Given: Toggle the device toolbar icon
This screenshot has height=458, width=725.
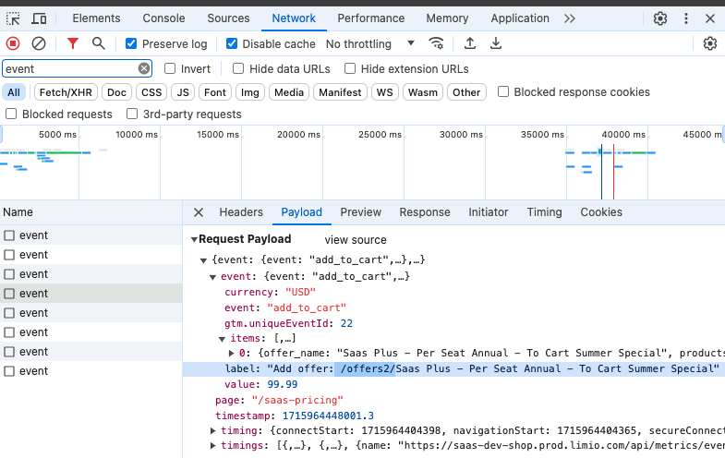Looking at the screenshot, I should (39, 18).
